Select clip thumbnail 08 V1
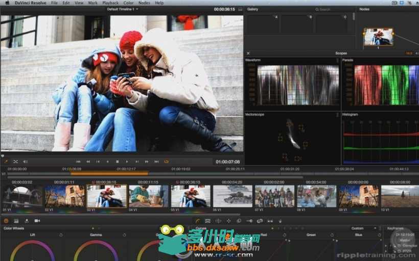 [317, 196]
